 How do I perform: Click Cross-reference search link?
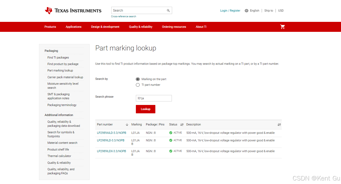124,16
